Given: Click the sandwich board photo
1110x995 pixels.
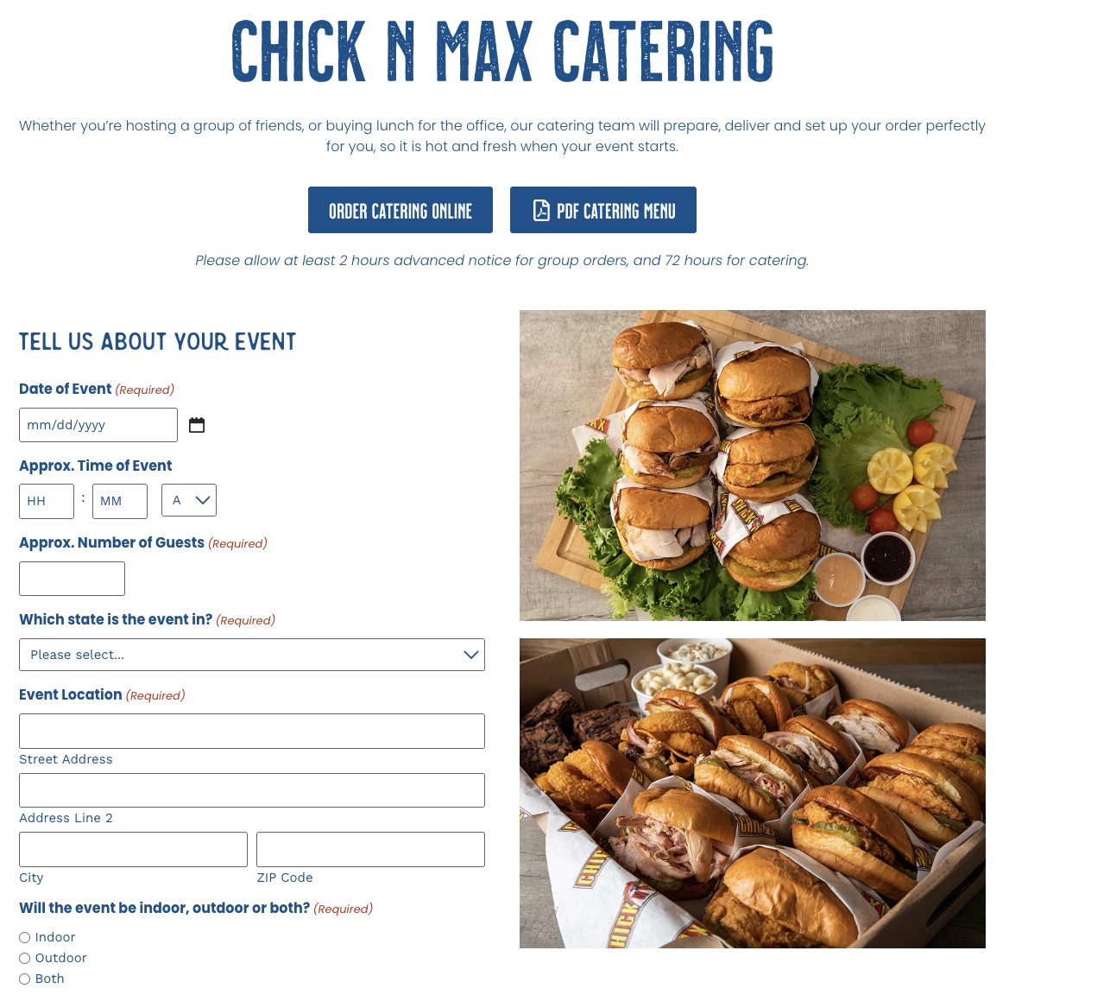Looking at the screenshot, I should click(753, 466).
